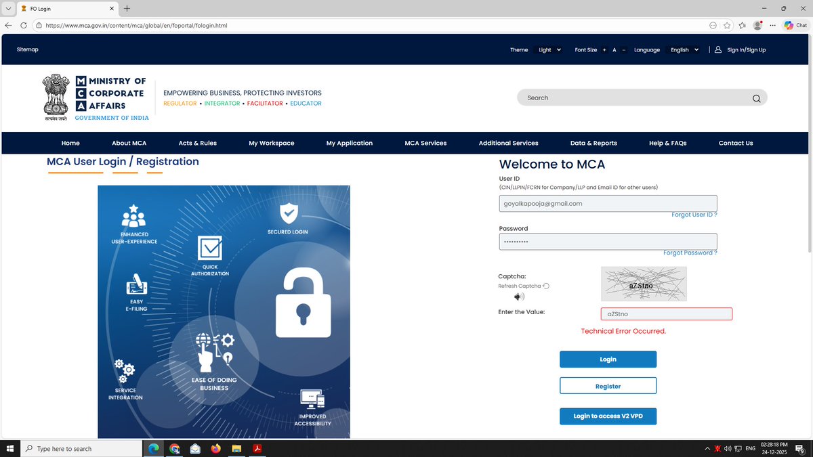Launch Firefox from the taskbar
813x457 pixels.
pos(216,448)
